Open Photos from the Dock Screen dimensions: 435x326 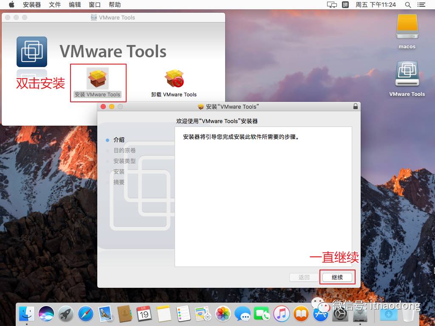pyautogui.click(x=223, y=314)
